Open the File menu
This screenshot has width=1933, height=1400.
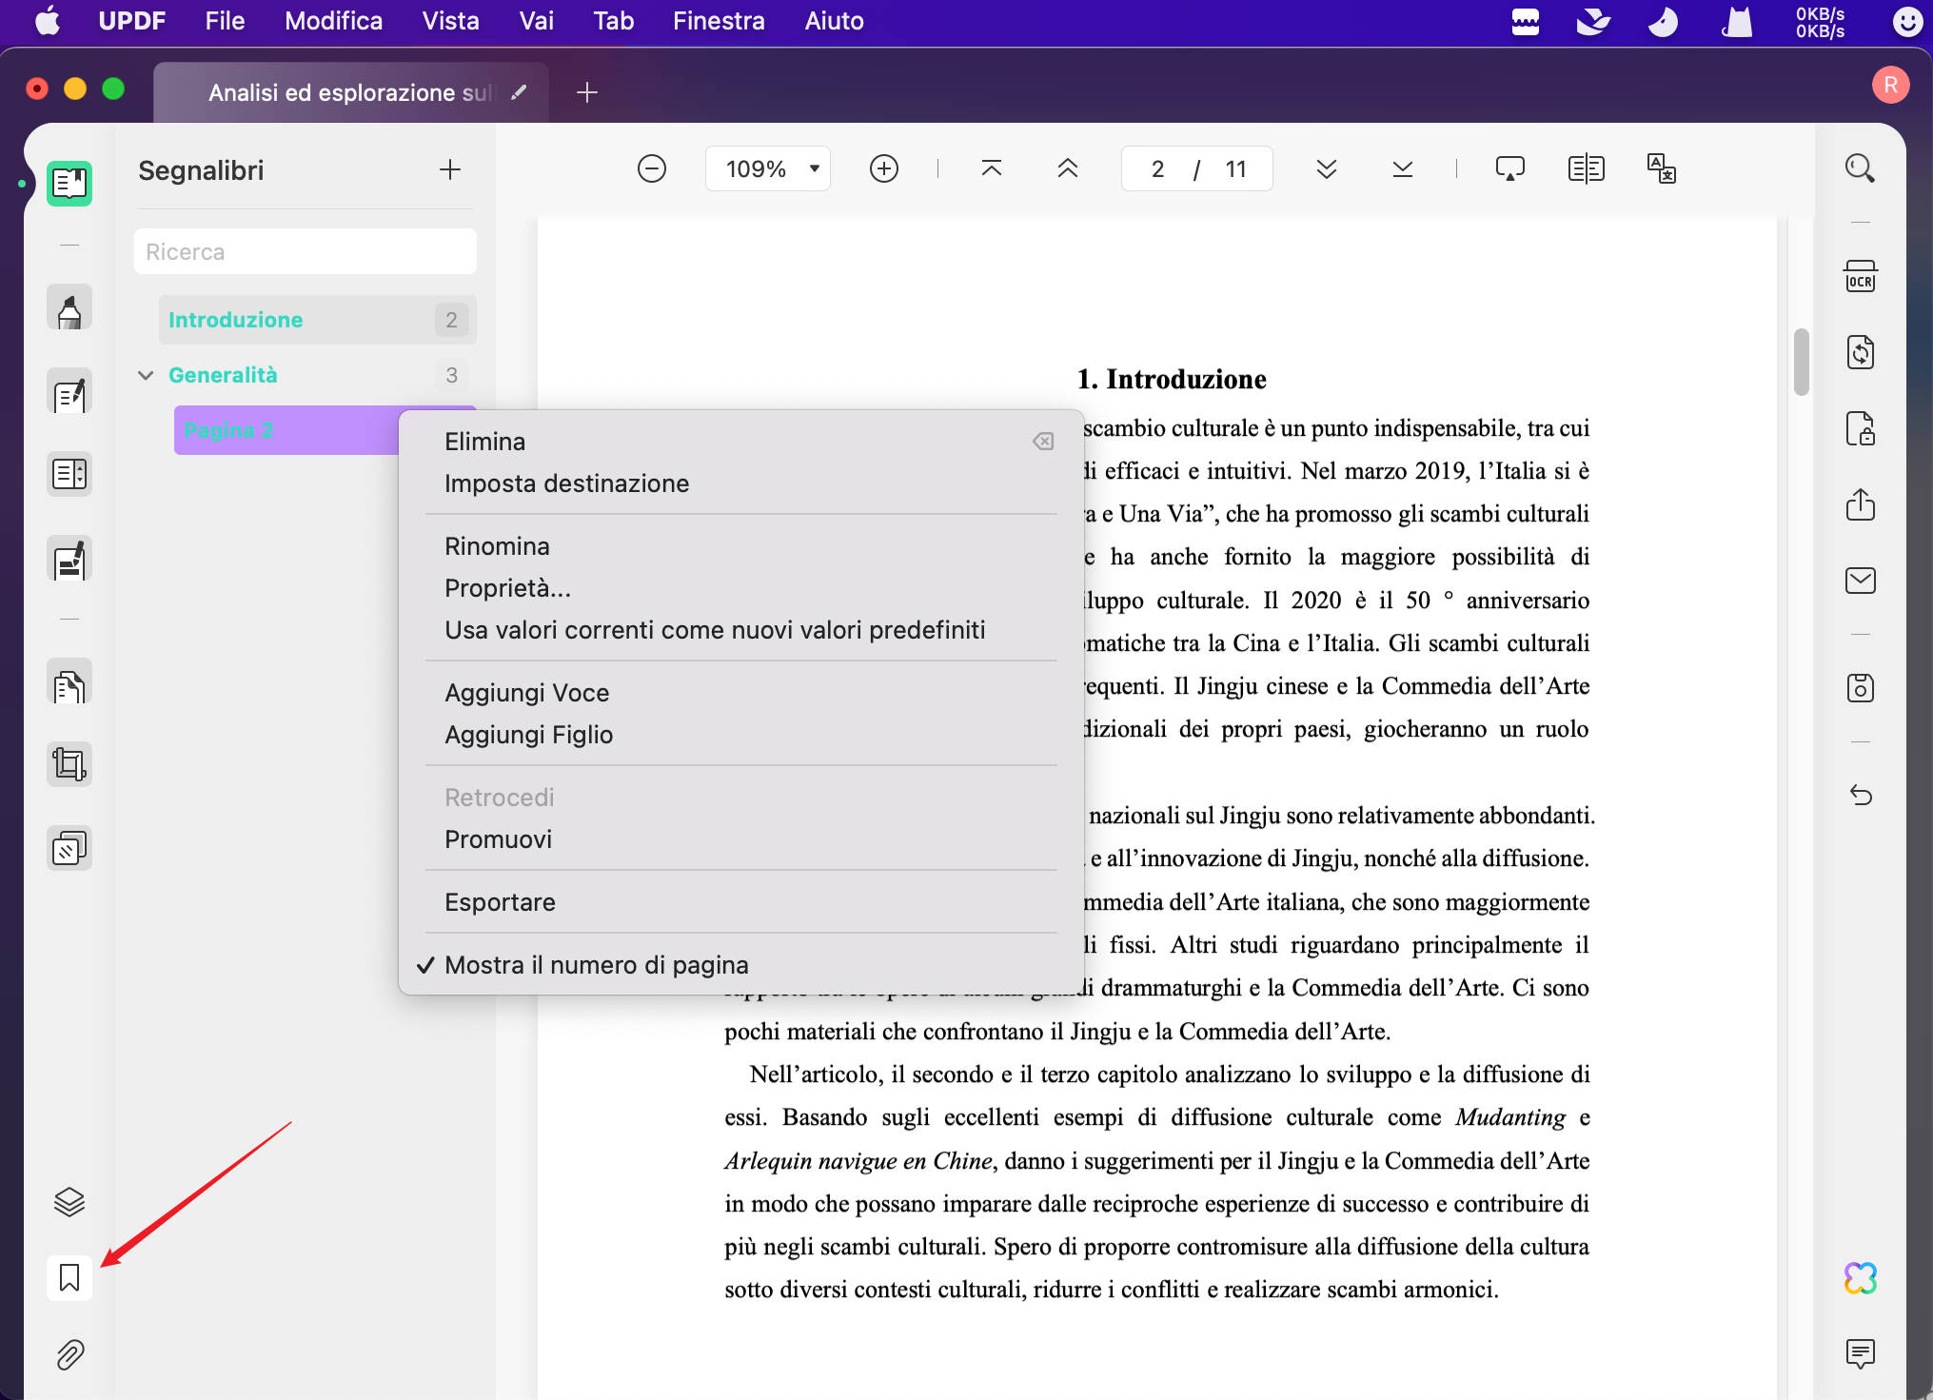225,21
